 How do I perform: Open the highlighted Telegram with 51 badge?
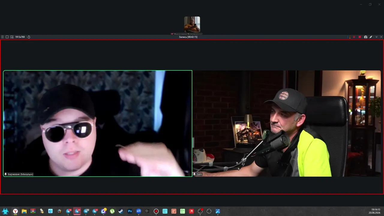77,211
